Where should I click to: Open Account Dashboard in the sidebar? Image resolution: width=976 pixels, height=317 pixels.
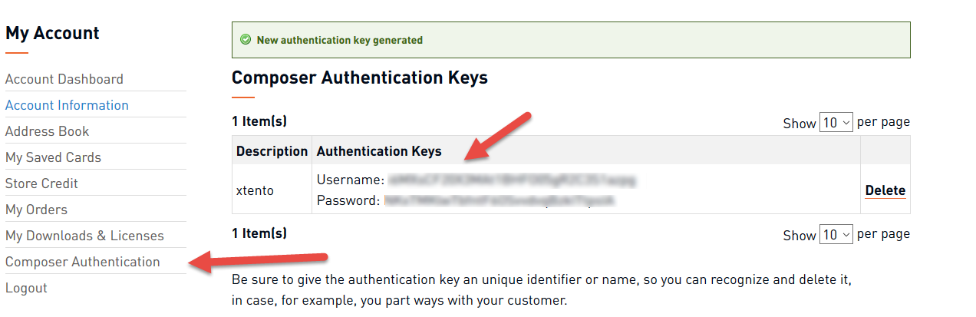pos(64,79)
